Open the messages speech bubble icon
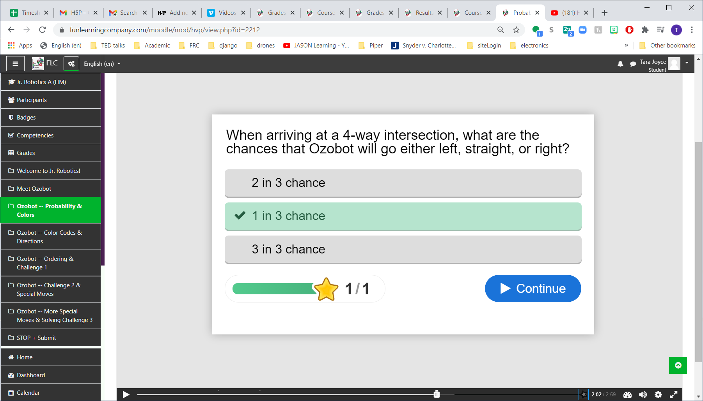Image resolution: width=703 pixels, height=401 pixels. [633, 64]
